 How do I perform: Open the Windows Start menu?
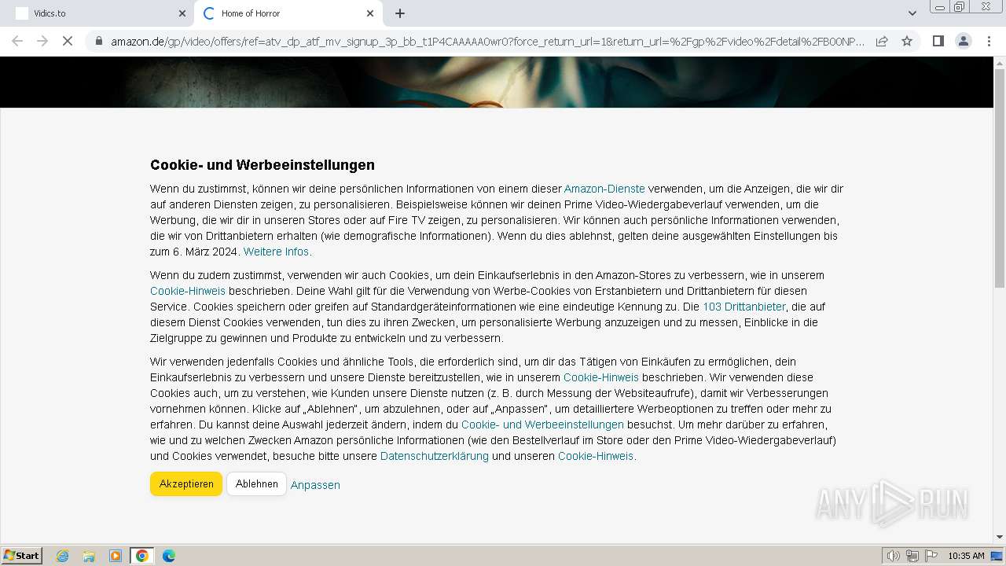(x=21, y=555)
